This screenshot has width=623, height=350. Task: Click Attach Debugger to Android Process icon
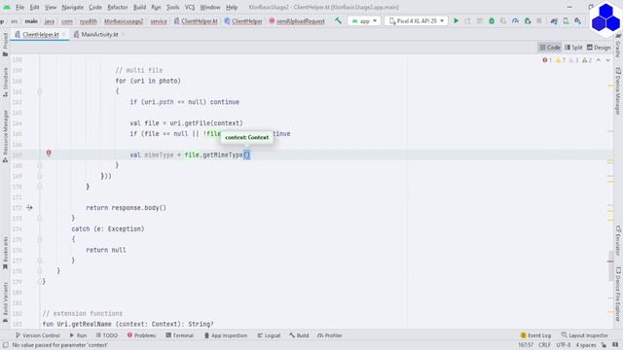[x=528, y=20]
